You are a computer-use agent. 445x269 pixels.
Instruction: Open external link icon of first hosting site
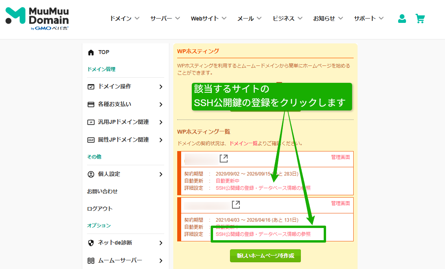224,159
